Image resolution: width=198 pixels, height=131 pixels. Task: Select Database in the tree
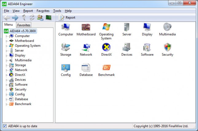(21, 99)
